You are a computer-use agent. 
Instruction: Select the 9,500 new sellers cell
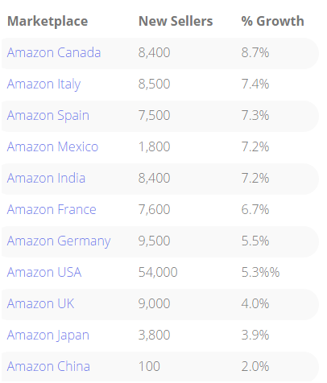(154, 241)
